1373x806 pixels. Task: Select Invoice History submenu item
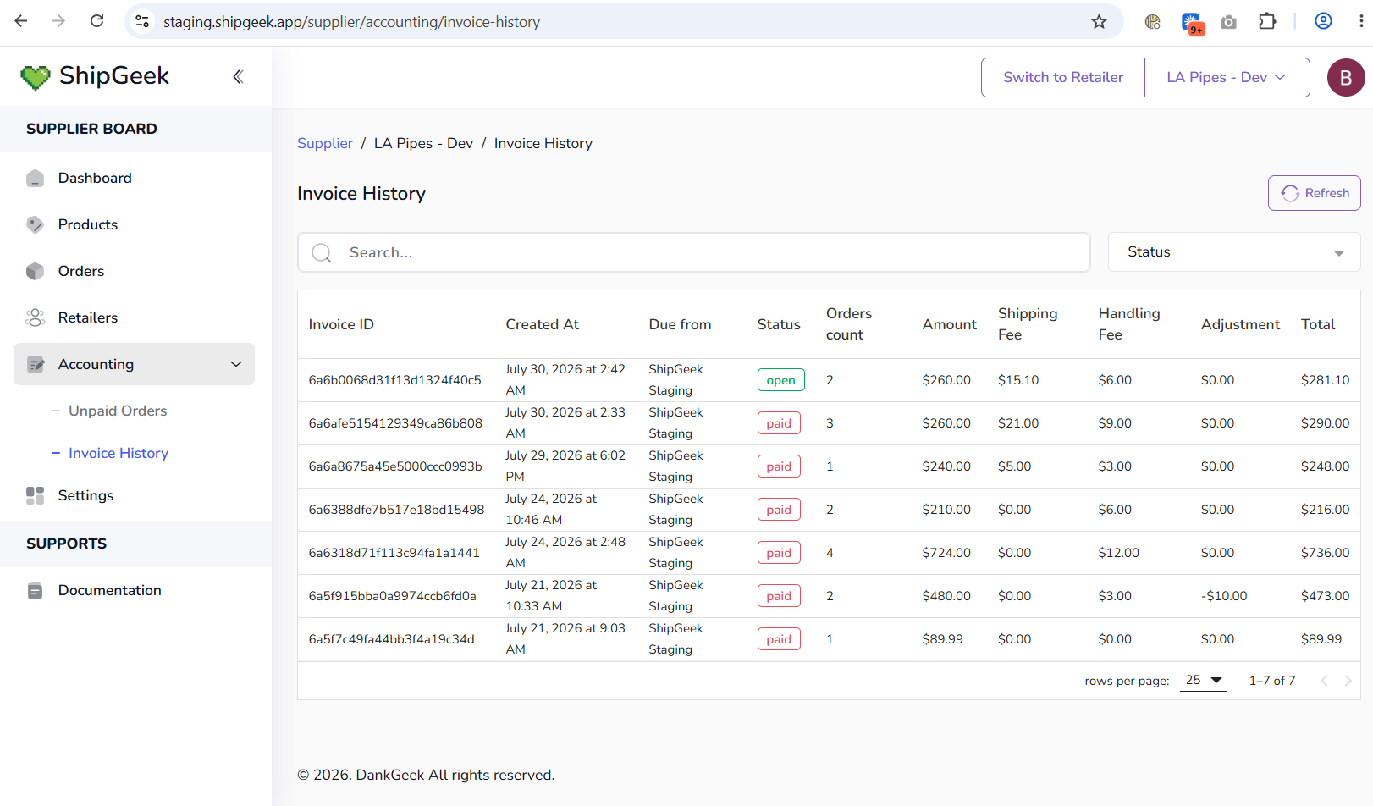(119, 453)
